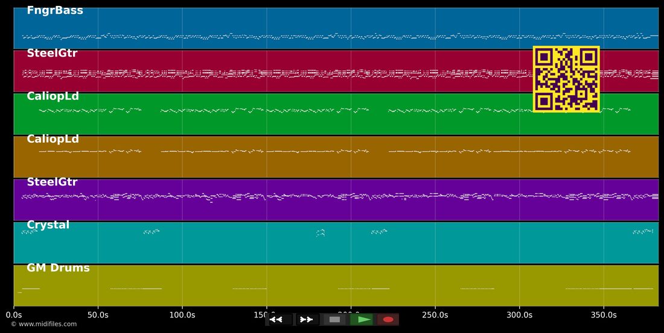The image size is (664, 333).
Task: Jump to the 350.0s timeline marker
Action: tap(604, 315)
